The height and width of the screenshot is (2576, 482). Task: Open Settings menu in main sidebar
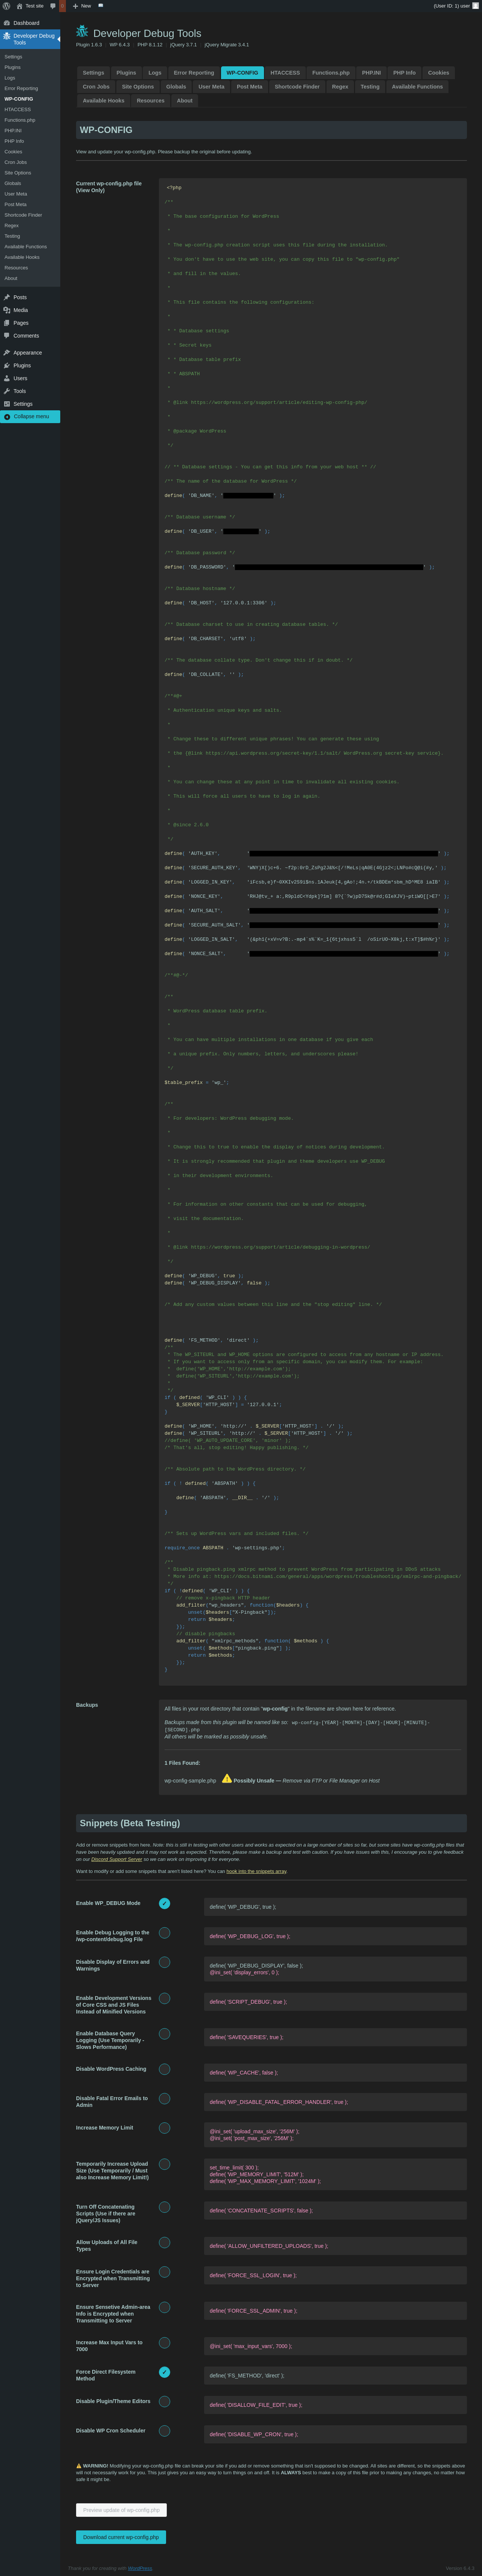pyautogui.click(x=30, y=404)
